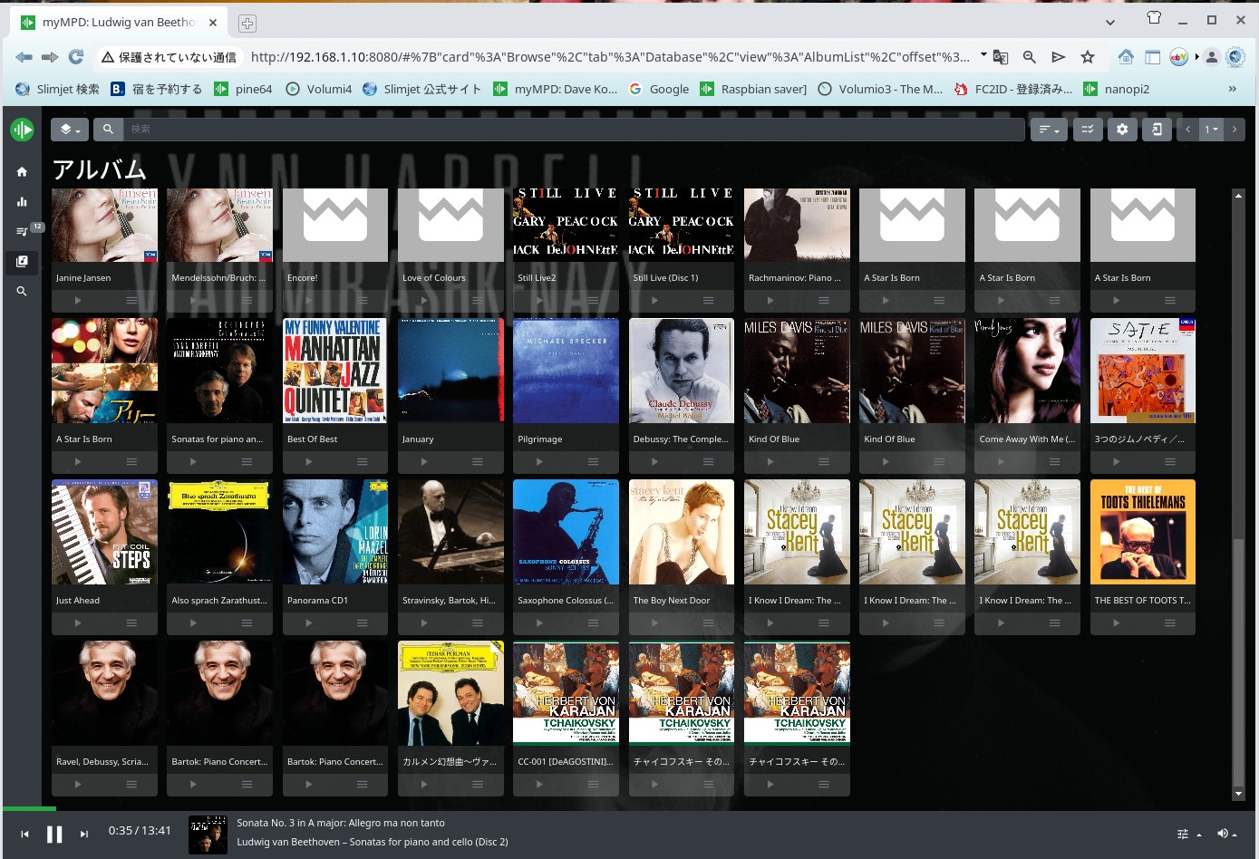This screenshot has height=859, width=1259.
Task: Click the green playback progress bar
Action: point(29,808)
